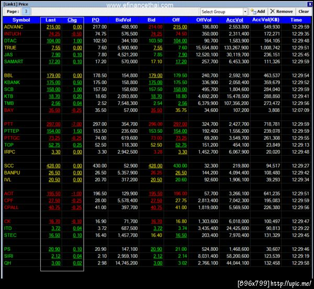Image resolution: width=314 pixels, height=289 pixels.
Task: Click the PO column header
Action: [x=96, y=20]
